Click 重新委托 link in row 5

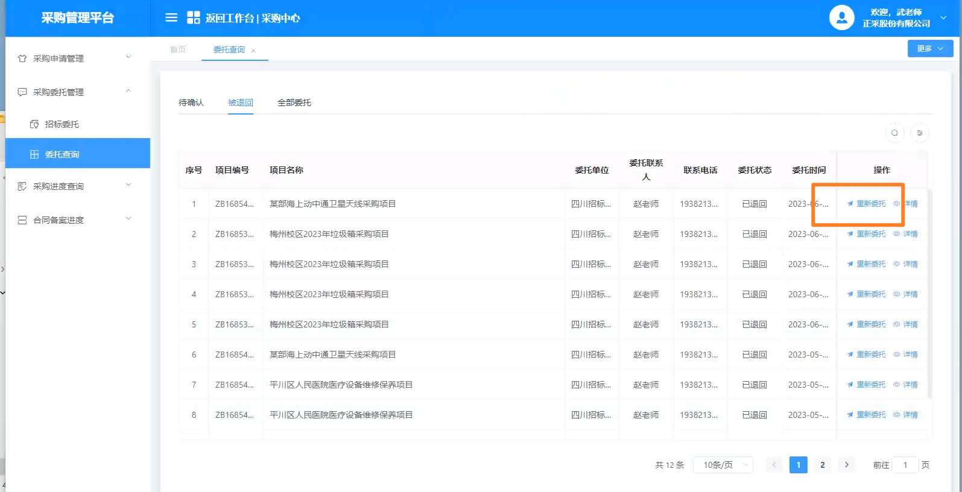pyautogui.click(x=871, y=324)
